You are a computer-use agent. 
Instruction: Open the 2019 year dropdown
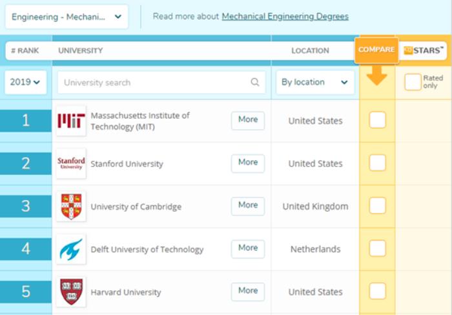coord(26,83)
